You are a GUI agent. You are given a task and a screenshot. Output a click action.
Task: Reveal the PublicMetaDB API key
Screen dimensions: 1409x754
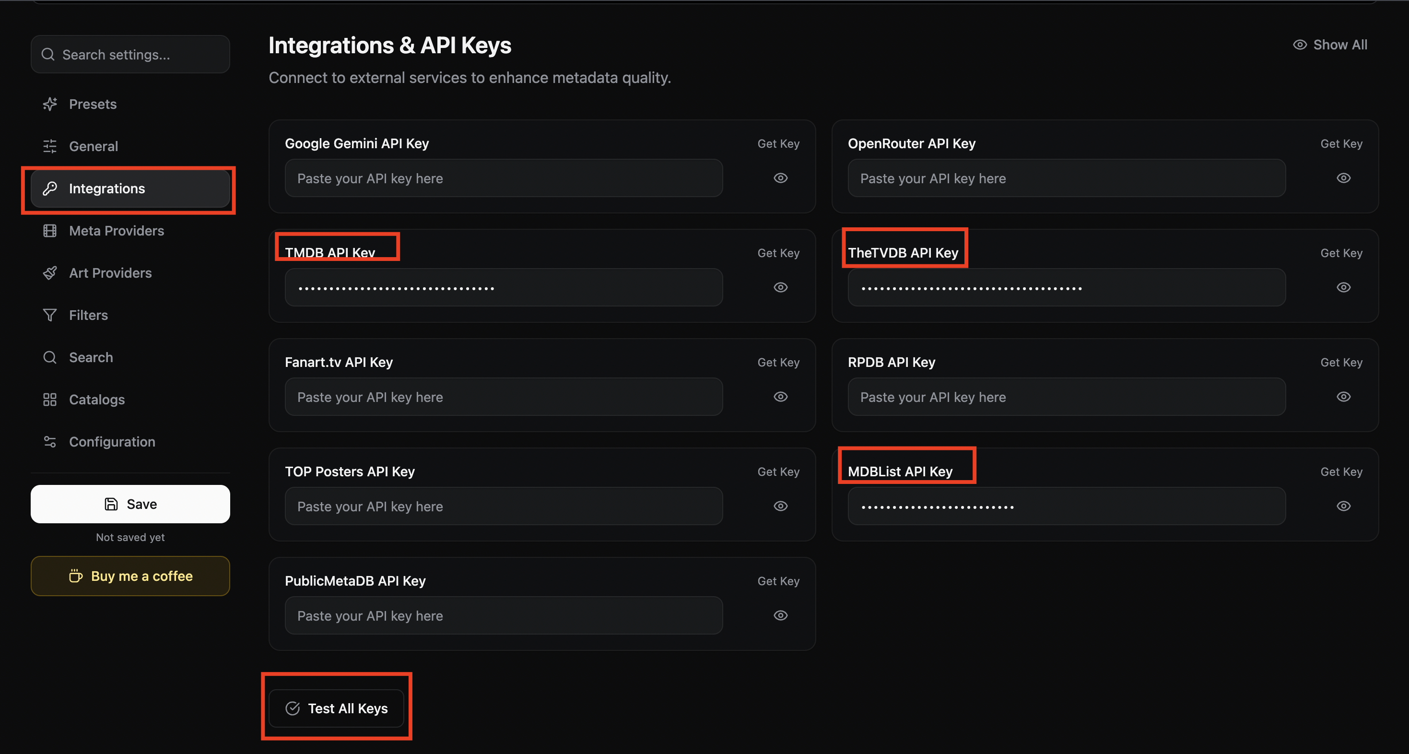pos(781,615)
